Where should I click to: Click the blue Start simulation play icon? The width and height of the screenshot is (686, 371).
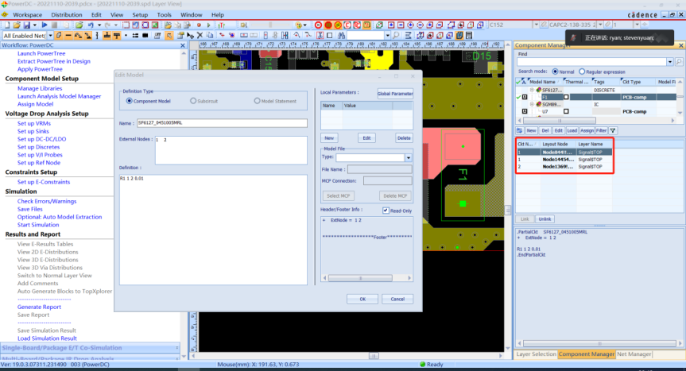tap(45, 25)
